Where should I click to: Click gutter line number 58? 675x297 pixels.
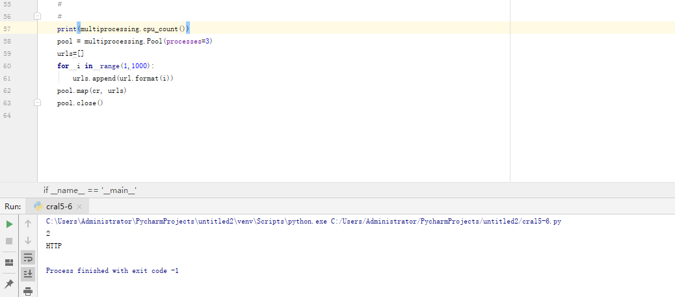7,42
